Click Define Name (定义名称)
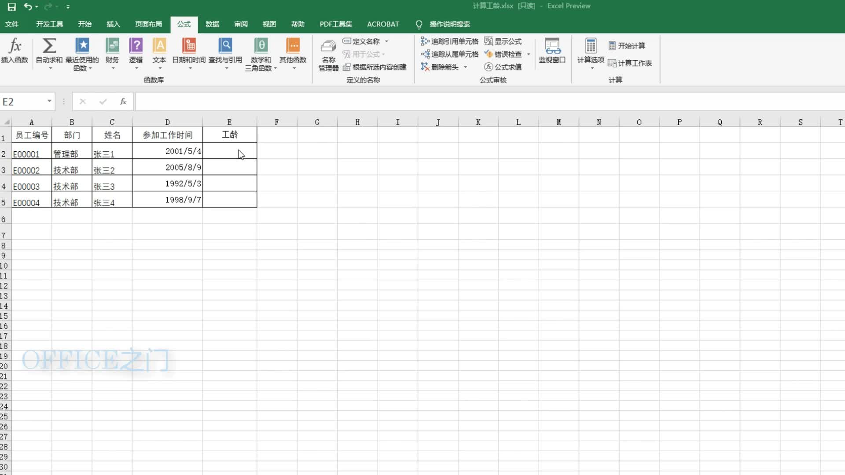The image size is (845, 475). (361, 41)
